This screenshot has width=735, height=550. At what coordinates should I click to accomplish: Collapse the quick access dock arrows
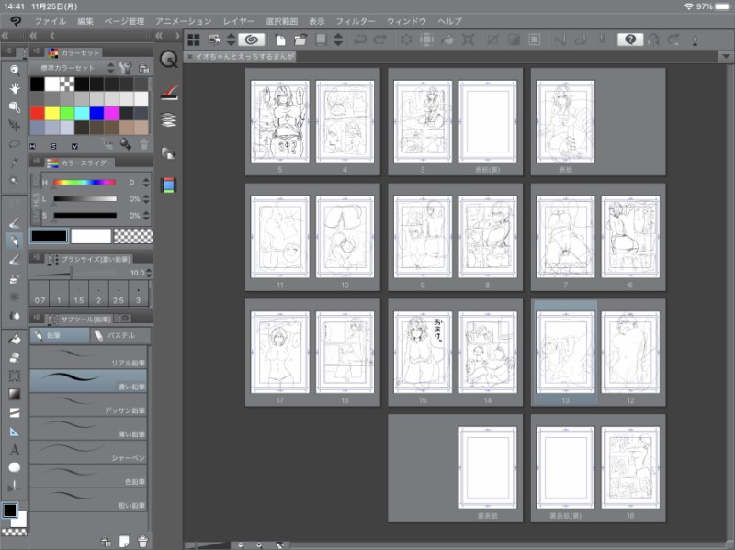(159, 36)
